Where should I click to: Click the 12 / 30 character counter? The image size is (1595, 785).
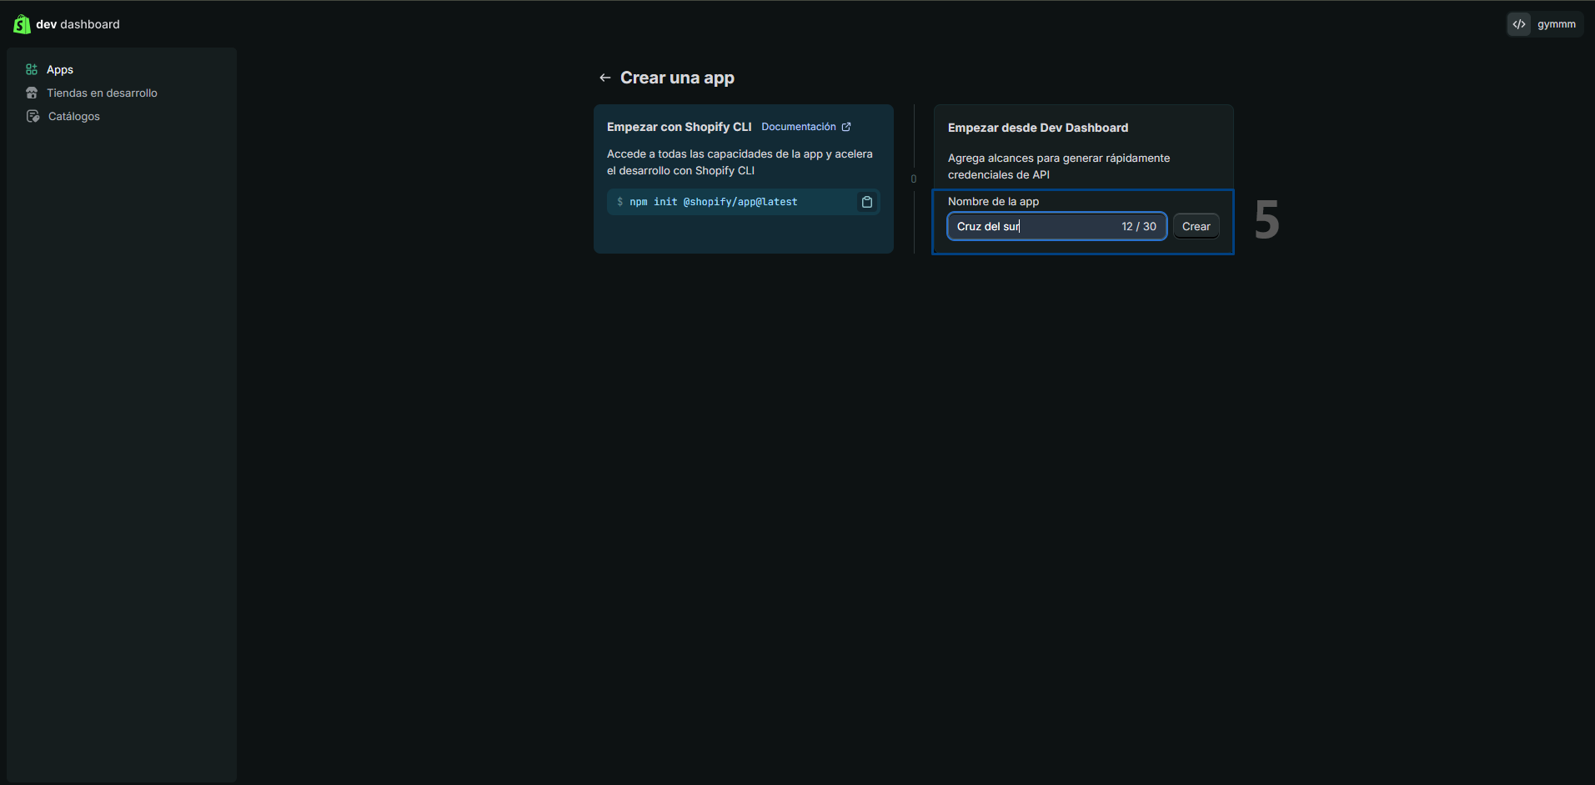1139,226
